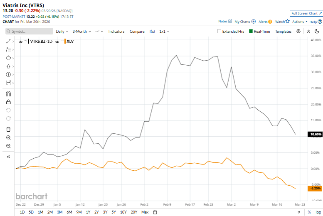This screenshot has height=216, width=323.
Task: Click the Alerts link
Action: tap(263, 22)
